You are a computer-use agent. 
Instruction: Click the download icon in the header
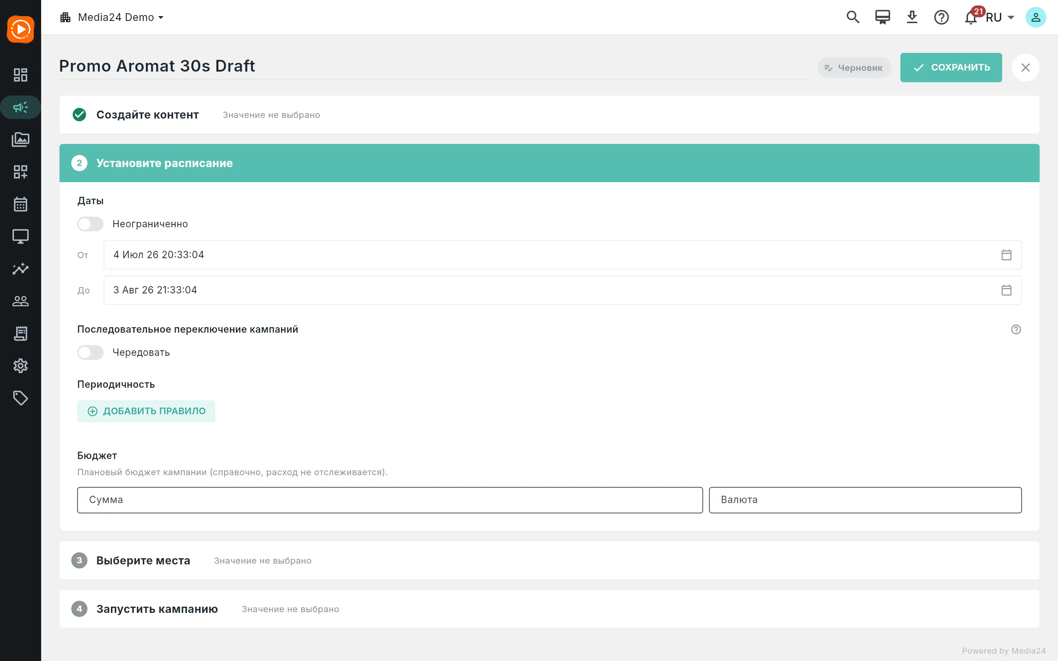912,17
